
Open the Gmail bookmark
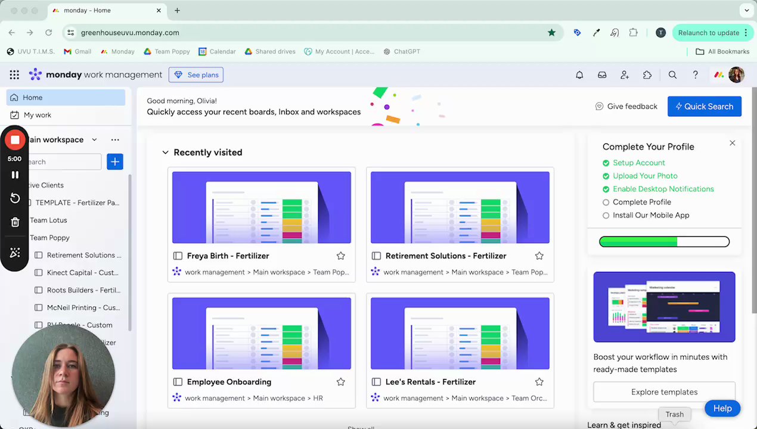click(77, 52)
